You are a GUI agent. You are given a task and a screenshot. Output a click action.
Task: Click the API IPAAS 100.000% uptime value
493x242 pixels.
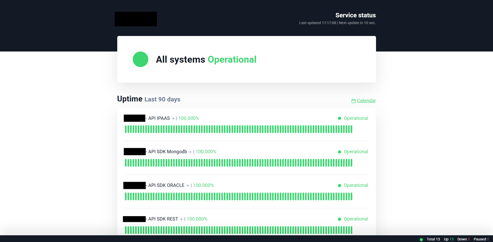(189, 118)
